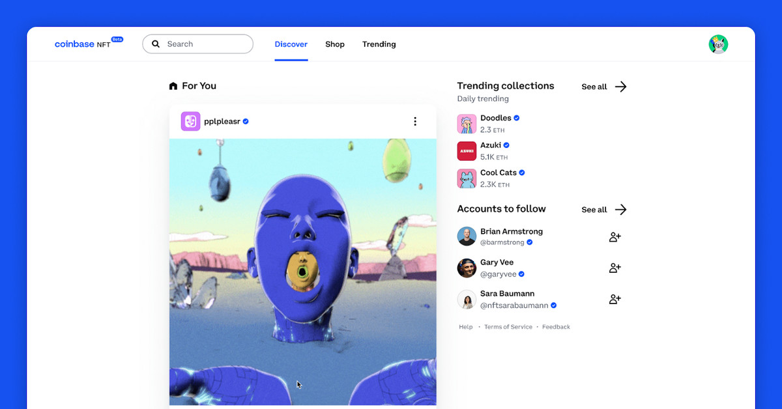Select the Azuki collection name
This screenshot has width=782, height=409.
coord(491,145)
